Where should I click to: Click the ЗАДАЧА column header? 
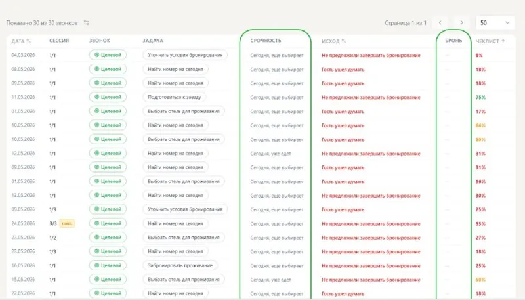(153, 41)
